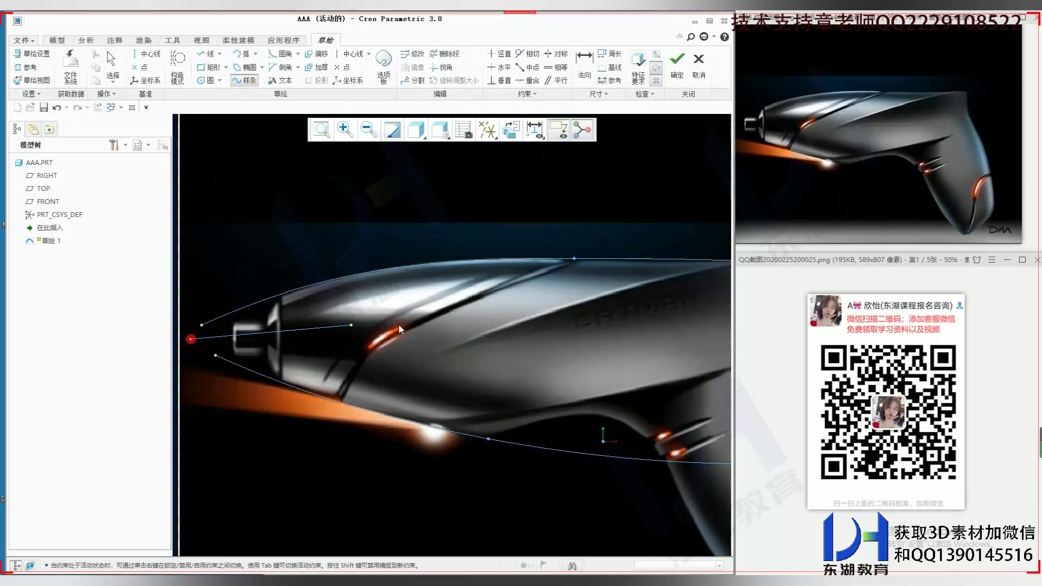Select PRT_CSYS_DEF in the model tree
The image size is (1042, 586).
point(54,214)
